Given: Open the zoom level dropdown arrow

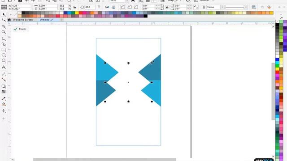Looking at the screenshot, I should click(126, 1).
